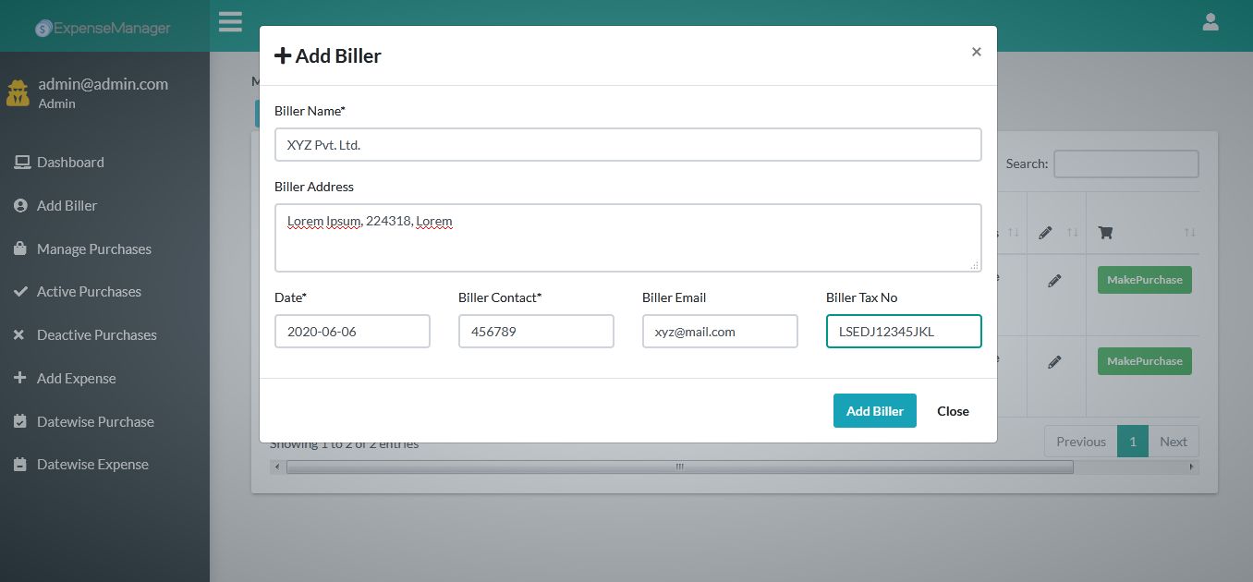The height and width of the screenshot is (582, 1253).
Task: Click the Date field showing 2020-06-06
Action: pos(352,331)
